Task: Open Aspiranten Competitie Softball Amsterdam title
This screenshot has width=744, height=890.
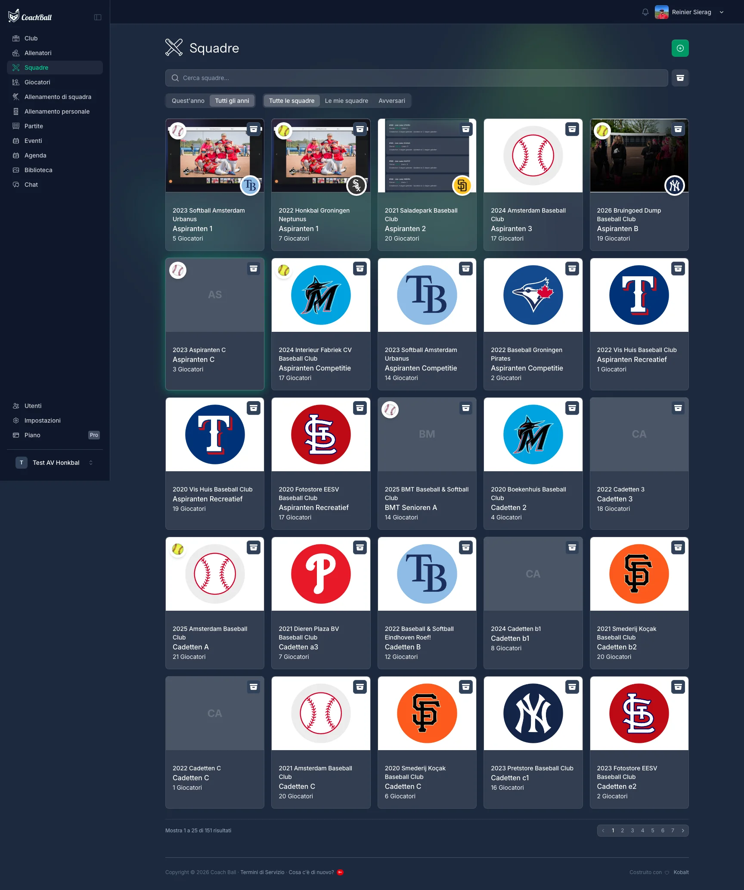Action: (x=421, y=368)
